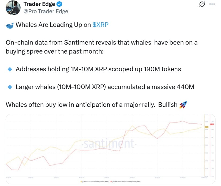This screenshot has height=186, width=221.
Task: Click the diamond bullet beside 1M-10M line
Action: click(x=10, y=69)
